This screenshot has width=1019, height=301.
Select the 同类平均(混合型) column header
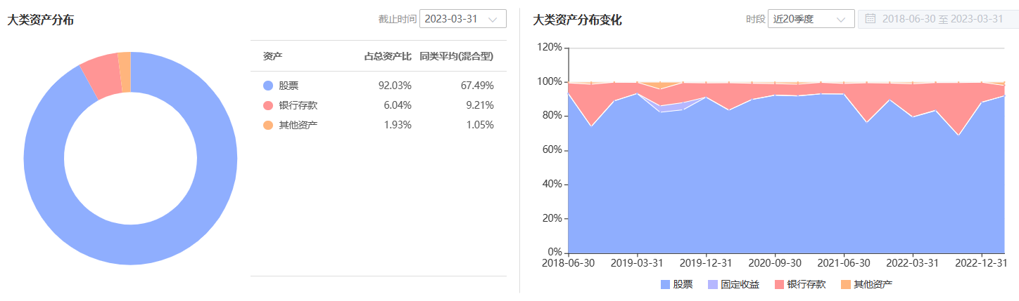click(457, 56)
